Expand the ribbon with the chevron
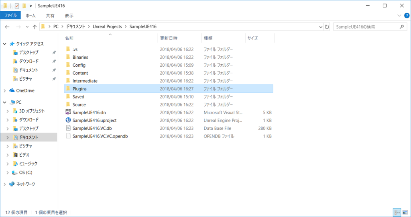Image resolution: width=411 pixels, height=217 pixels. (399, 16)
